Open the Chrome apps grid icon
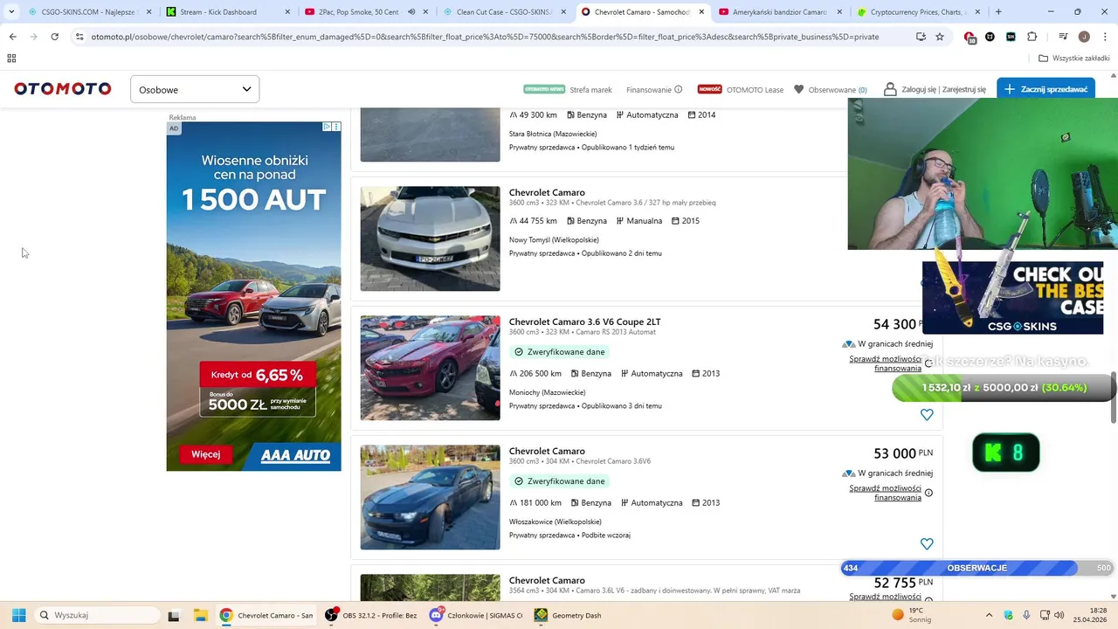The image size is (1118, 629). pos(11,59)
